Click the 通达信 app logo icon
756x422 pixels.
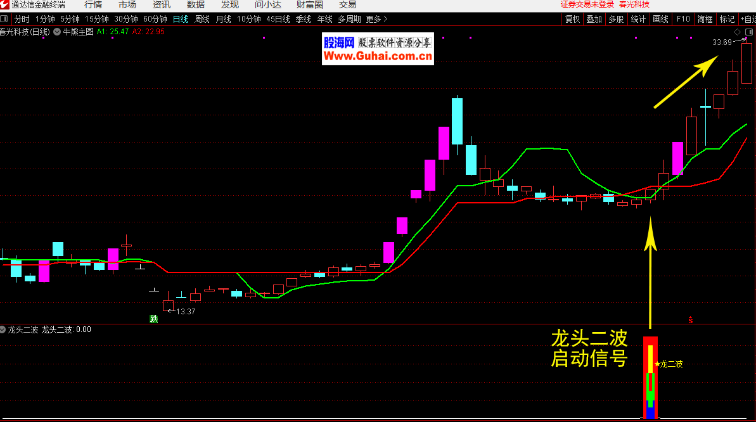click(5, 4)
